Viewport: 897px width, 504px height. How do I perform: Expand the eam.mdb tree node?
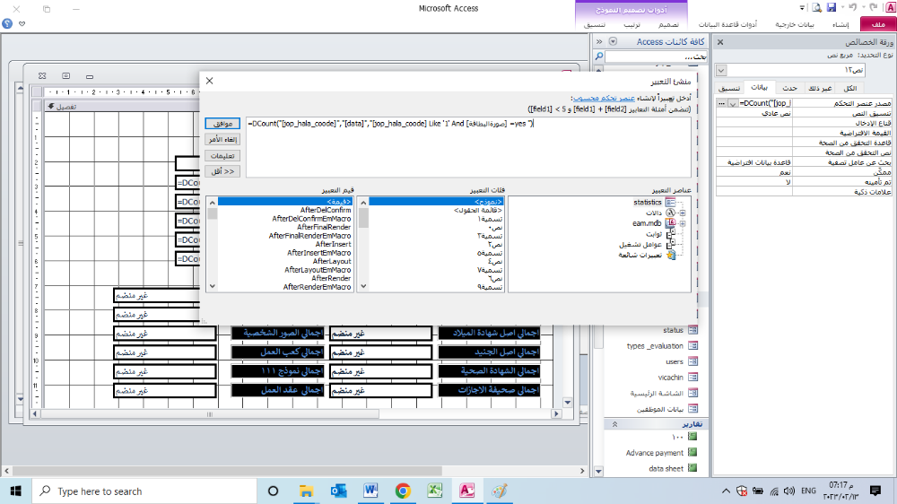[683, 223]
